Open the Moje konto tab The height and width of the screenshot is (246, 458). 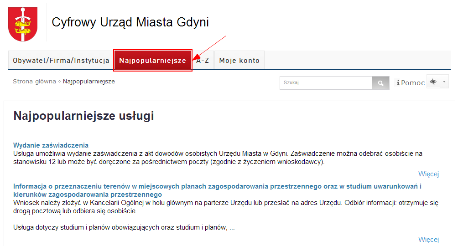239,60
